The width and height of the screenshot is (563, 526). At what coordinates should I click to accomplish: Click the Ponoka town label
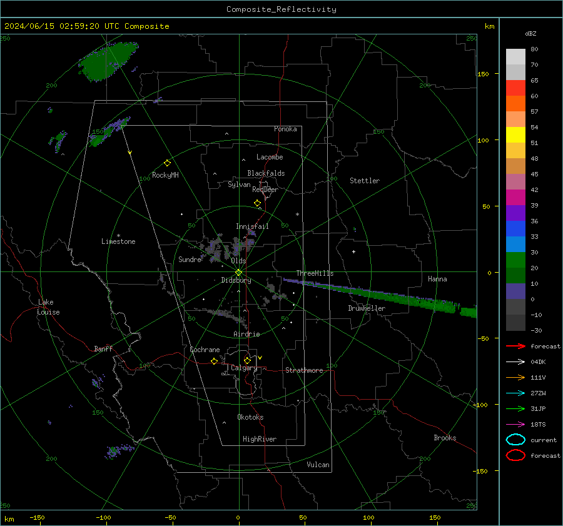click(285, 129)
